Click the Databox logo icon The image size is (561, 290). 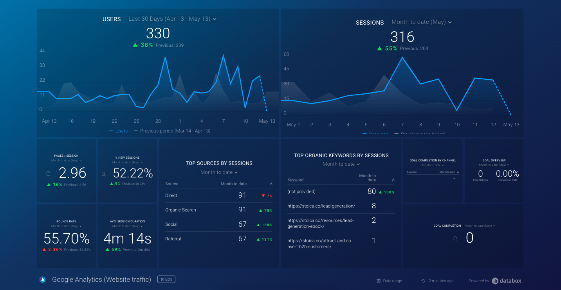click(495, 281)
